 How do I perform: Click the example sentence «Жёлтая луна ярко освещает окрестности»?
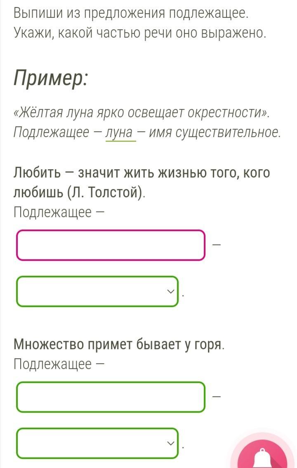(141, 112)
